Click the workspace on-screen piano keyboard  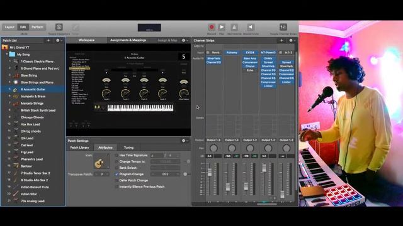[140, 107]
